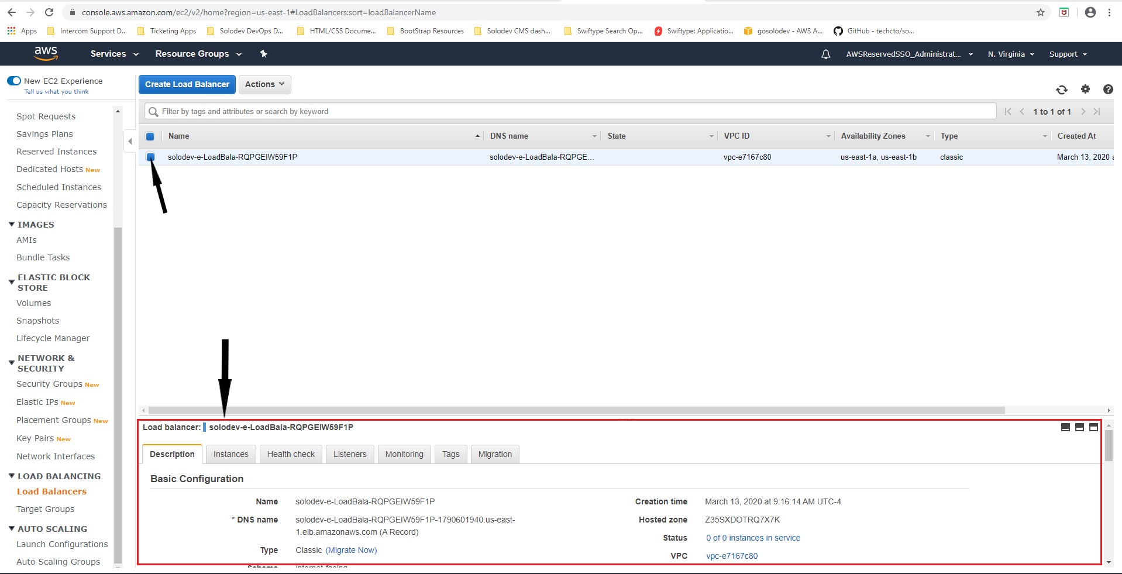Uncheck the solodev-e-LoadBala row checkbox

pos(150,157)
